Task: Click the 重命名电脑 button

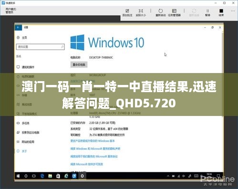Action: pos(79,64)
